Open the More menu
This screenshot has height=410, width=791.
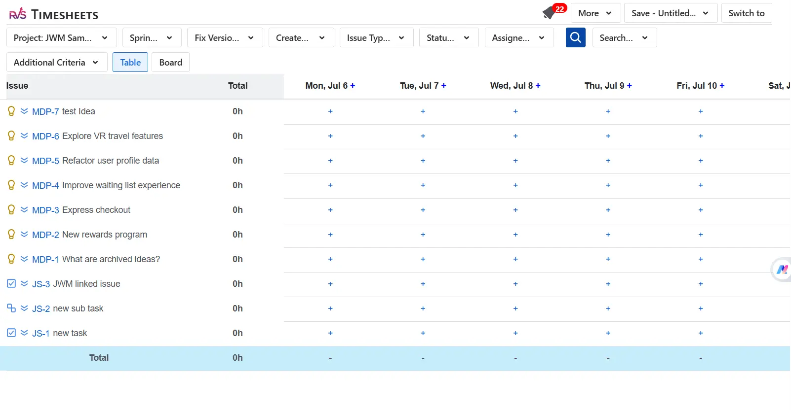tap(595, 13)
